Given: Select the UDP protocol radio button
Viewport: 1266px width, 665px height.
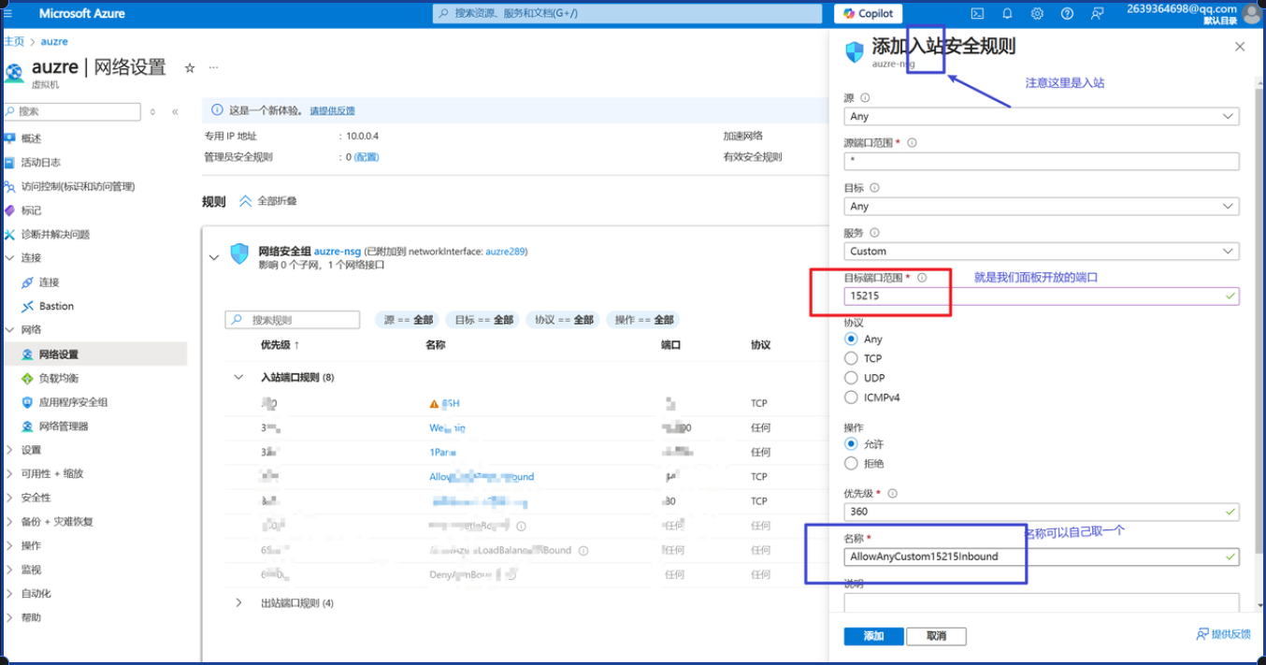Looking at the screenshot, I should pyautogui.click(x=851, y=378).
